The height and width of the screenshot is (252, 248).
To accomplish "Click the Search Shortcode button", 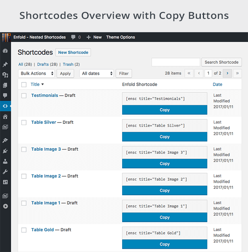I will coord(221,62).
